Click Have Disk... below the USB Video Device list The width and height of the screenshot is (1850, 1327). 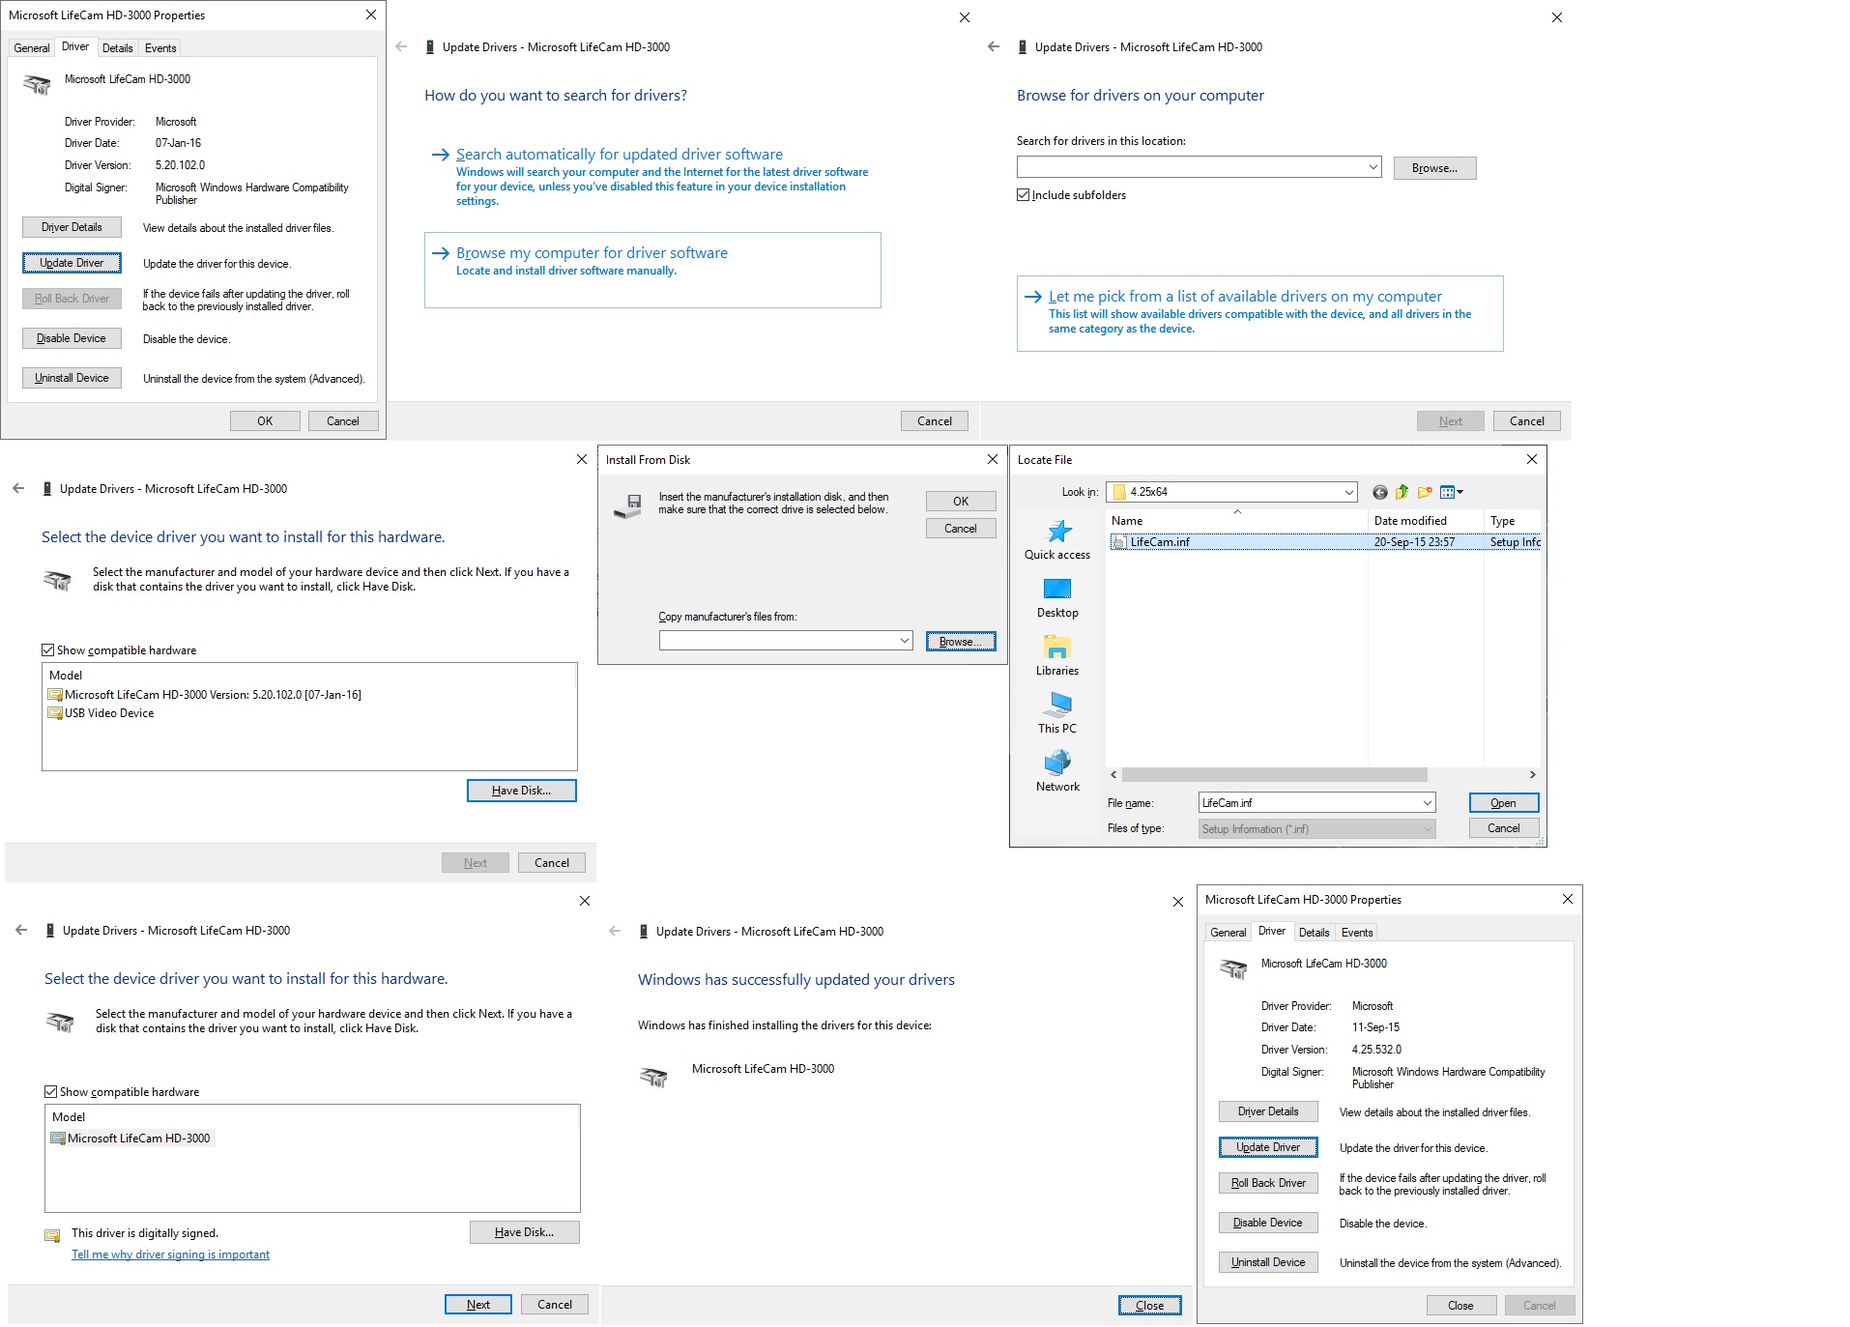pos(521,791)
